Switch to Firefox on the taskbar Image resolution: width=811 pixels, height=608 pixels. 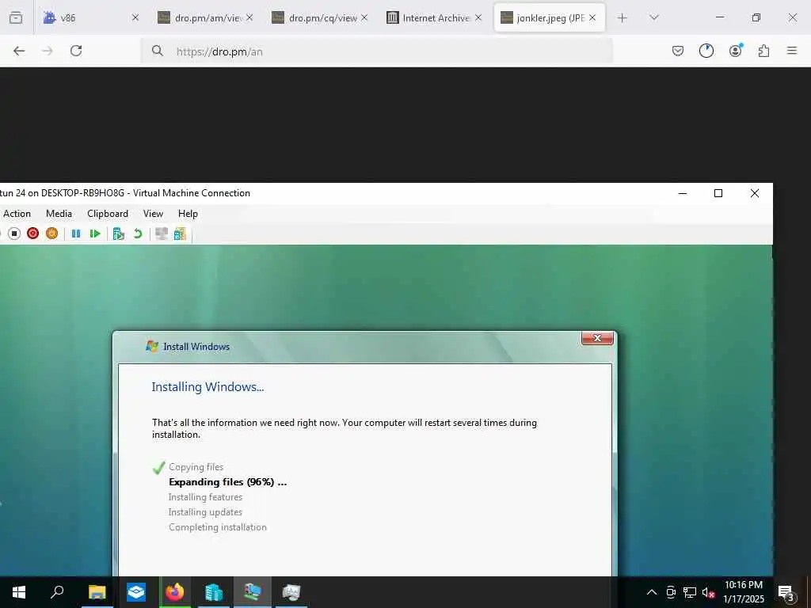(x=175, y=592)
